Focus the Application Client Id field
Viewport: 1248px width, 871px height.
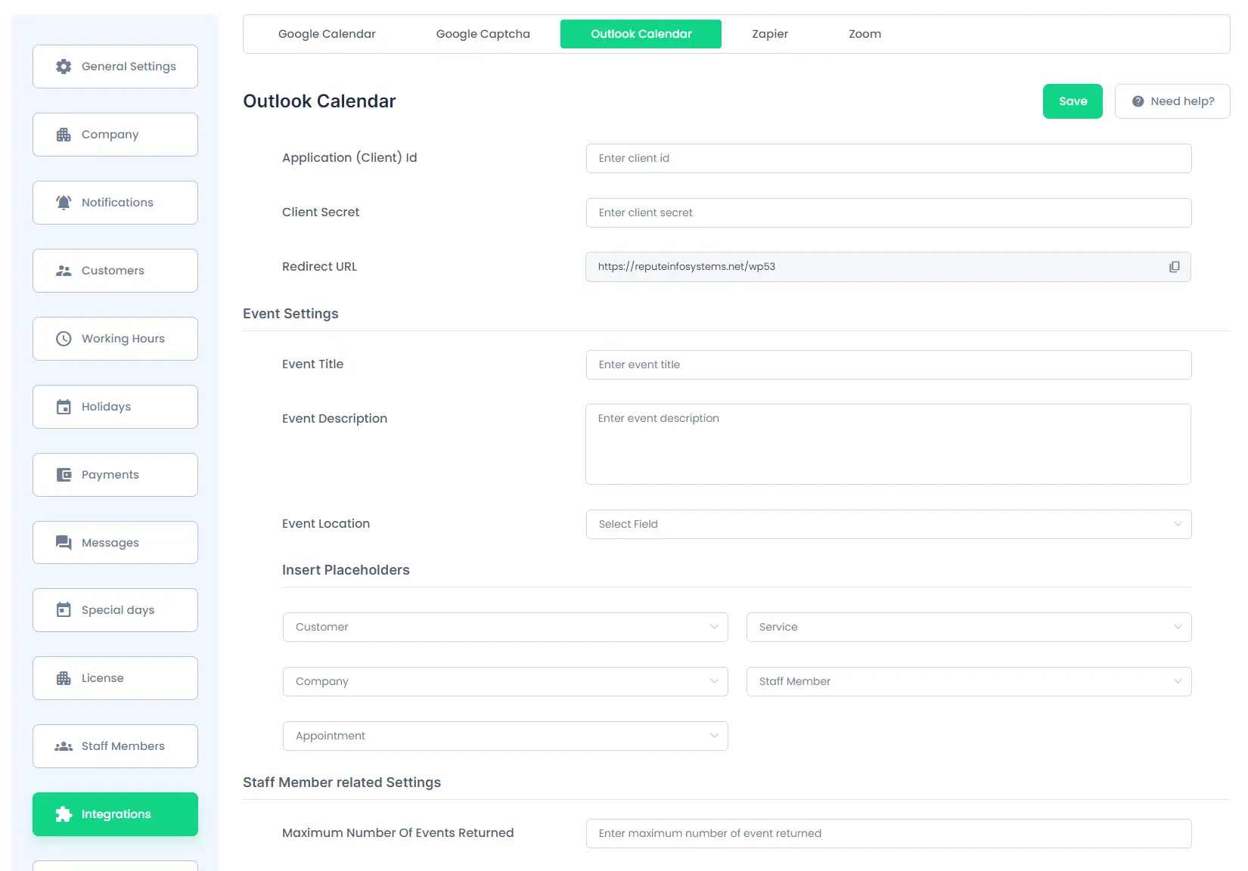point(889,158)
